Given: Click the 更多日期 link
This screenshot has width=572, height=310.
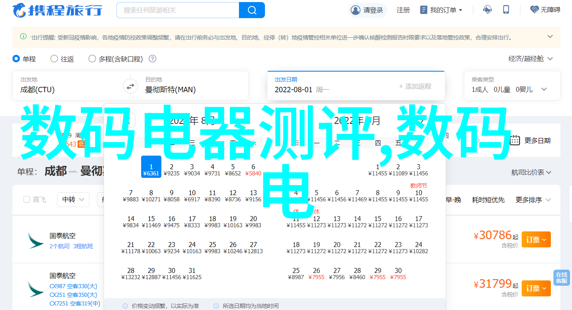Looking at the screenshot, I should [537, 140].
